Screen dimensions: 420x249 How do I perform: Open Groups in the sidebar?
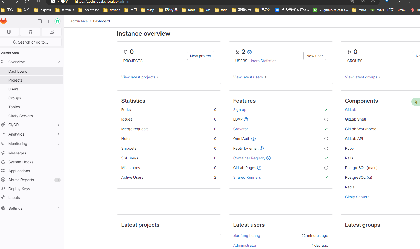tap(31, 98)
